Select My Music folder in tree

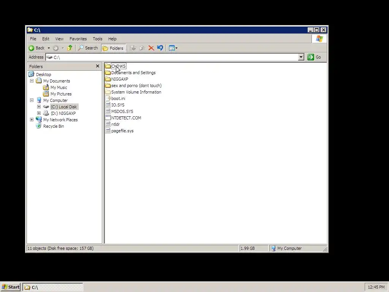59,87
